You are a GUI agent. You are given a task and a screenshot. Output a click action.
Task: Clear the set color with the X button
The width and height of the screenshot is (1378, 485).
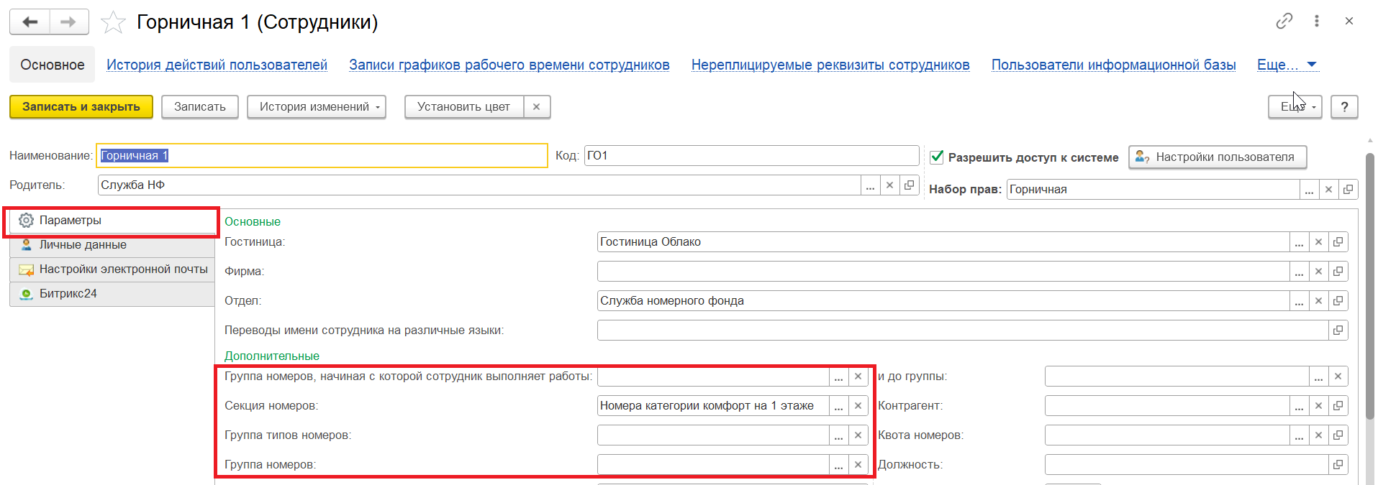coord(537,106)
